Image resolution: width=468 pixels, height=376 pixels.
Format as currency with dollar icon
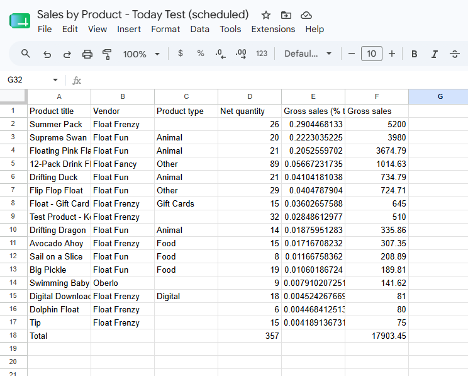(x=181, y=54)
